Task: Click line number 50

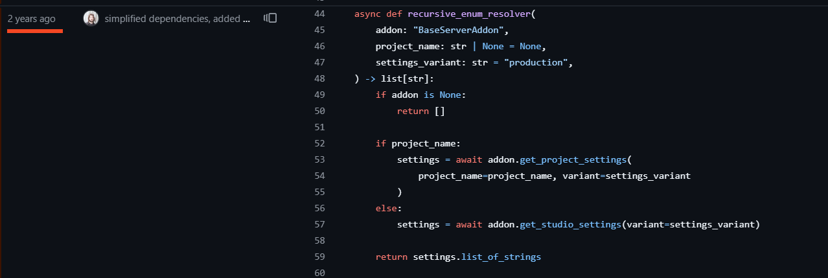Action: 319,111
